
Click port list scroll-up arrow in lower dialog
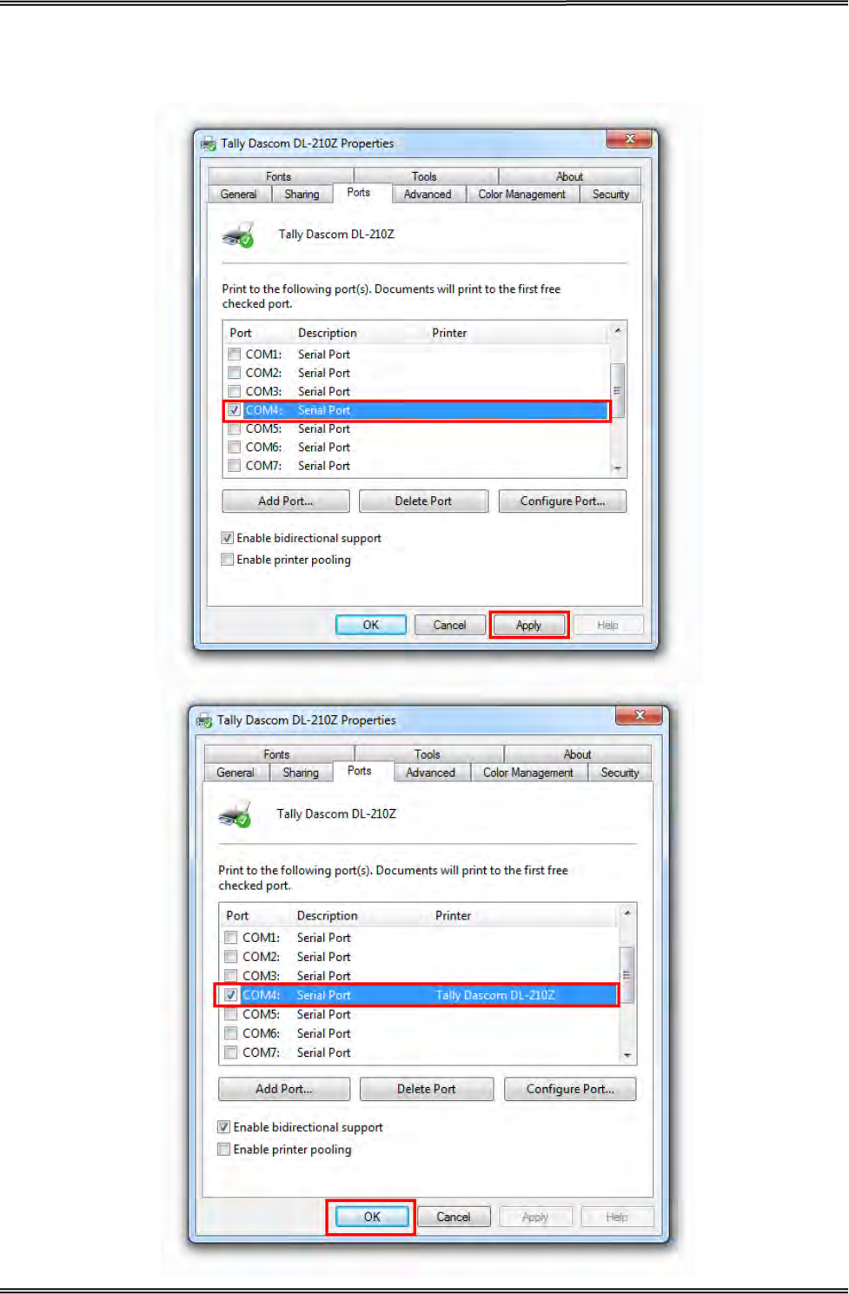click(x=627, y=913)
